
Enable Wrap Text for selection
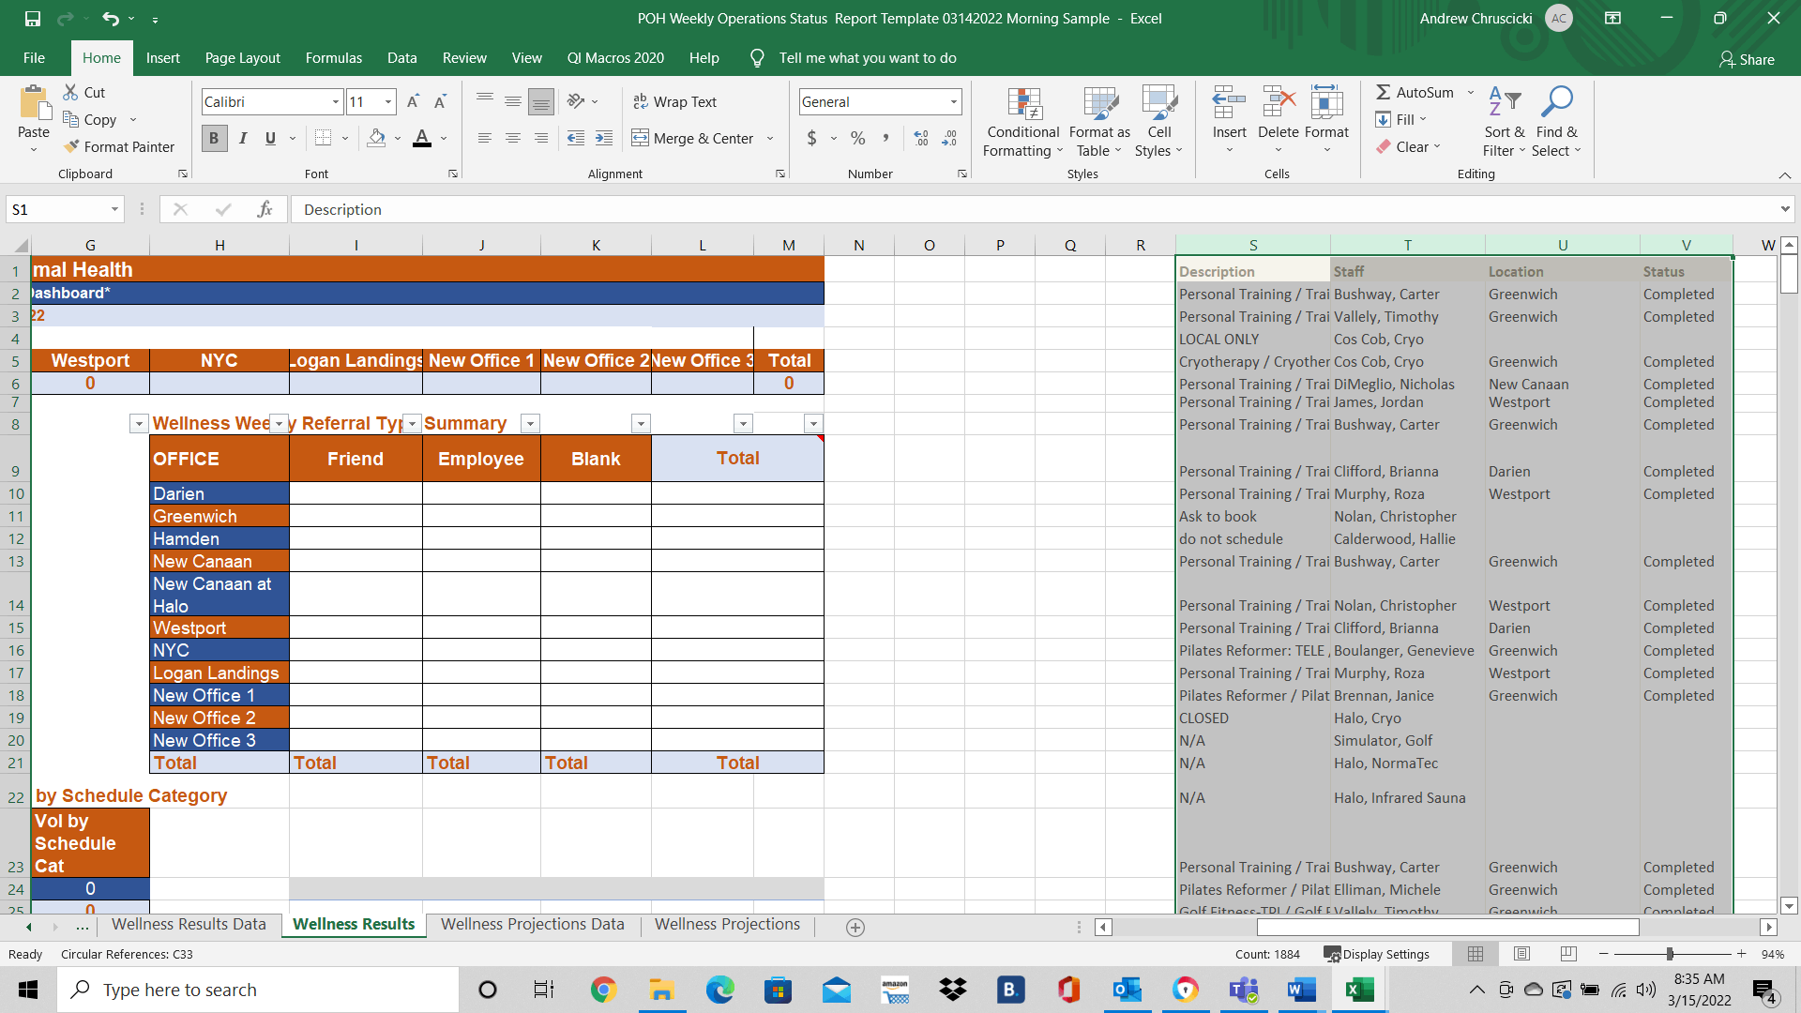(x=675, y=101)
